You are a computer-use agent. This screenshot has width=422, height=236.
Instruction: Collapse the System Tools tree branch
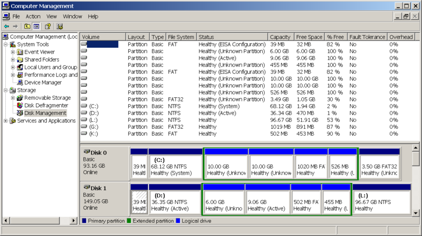[x=5, y=44]
